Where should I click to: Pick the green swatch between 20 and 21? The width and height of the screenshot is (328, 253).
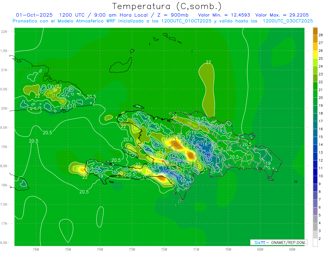(315, 94)
